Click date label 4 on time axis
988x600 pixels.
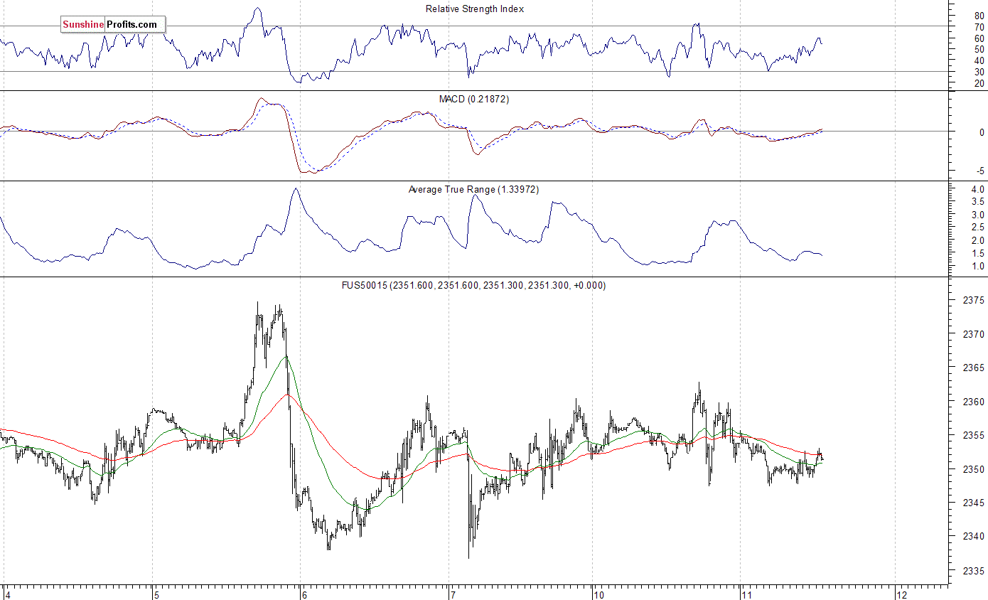tap(8, 594)
